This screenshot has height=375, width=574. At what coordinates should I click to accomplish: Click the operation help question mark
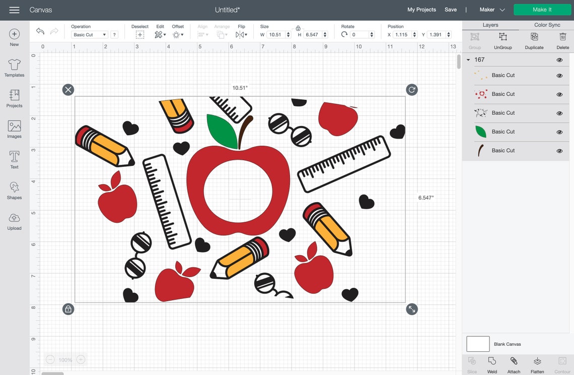[x=115, y=34]
